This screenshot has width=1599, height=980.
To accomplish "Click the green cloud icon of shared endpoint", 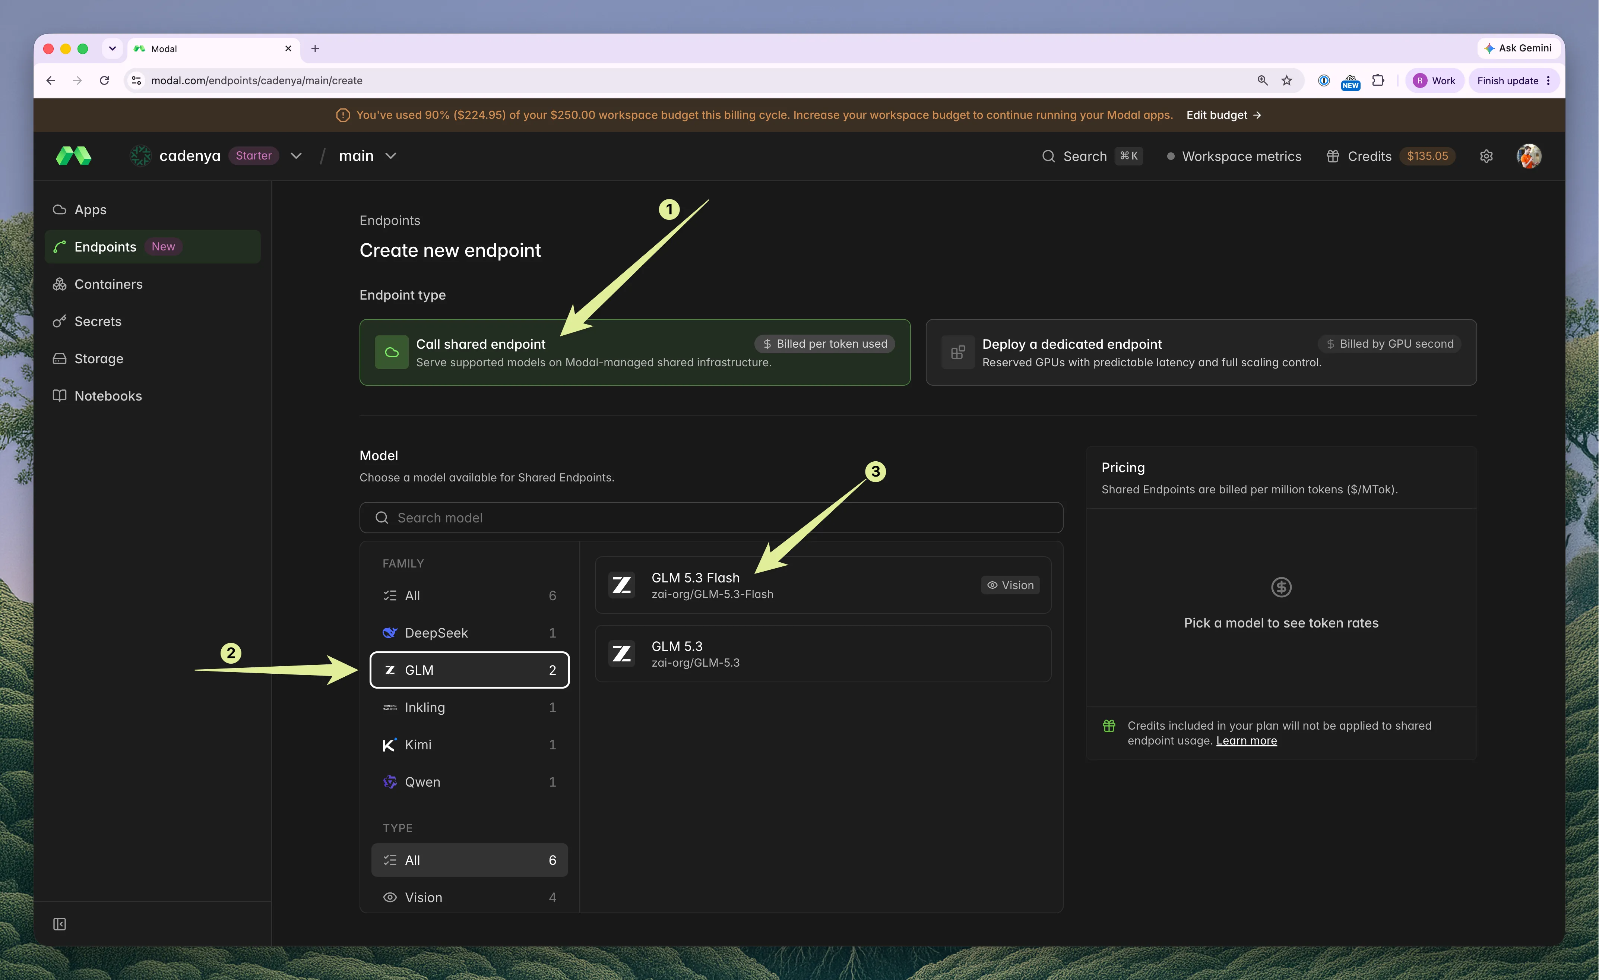I will (x=391, y=353).
